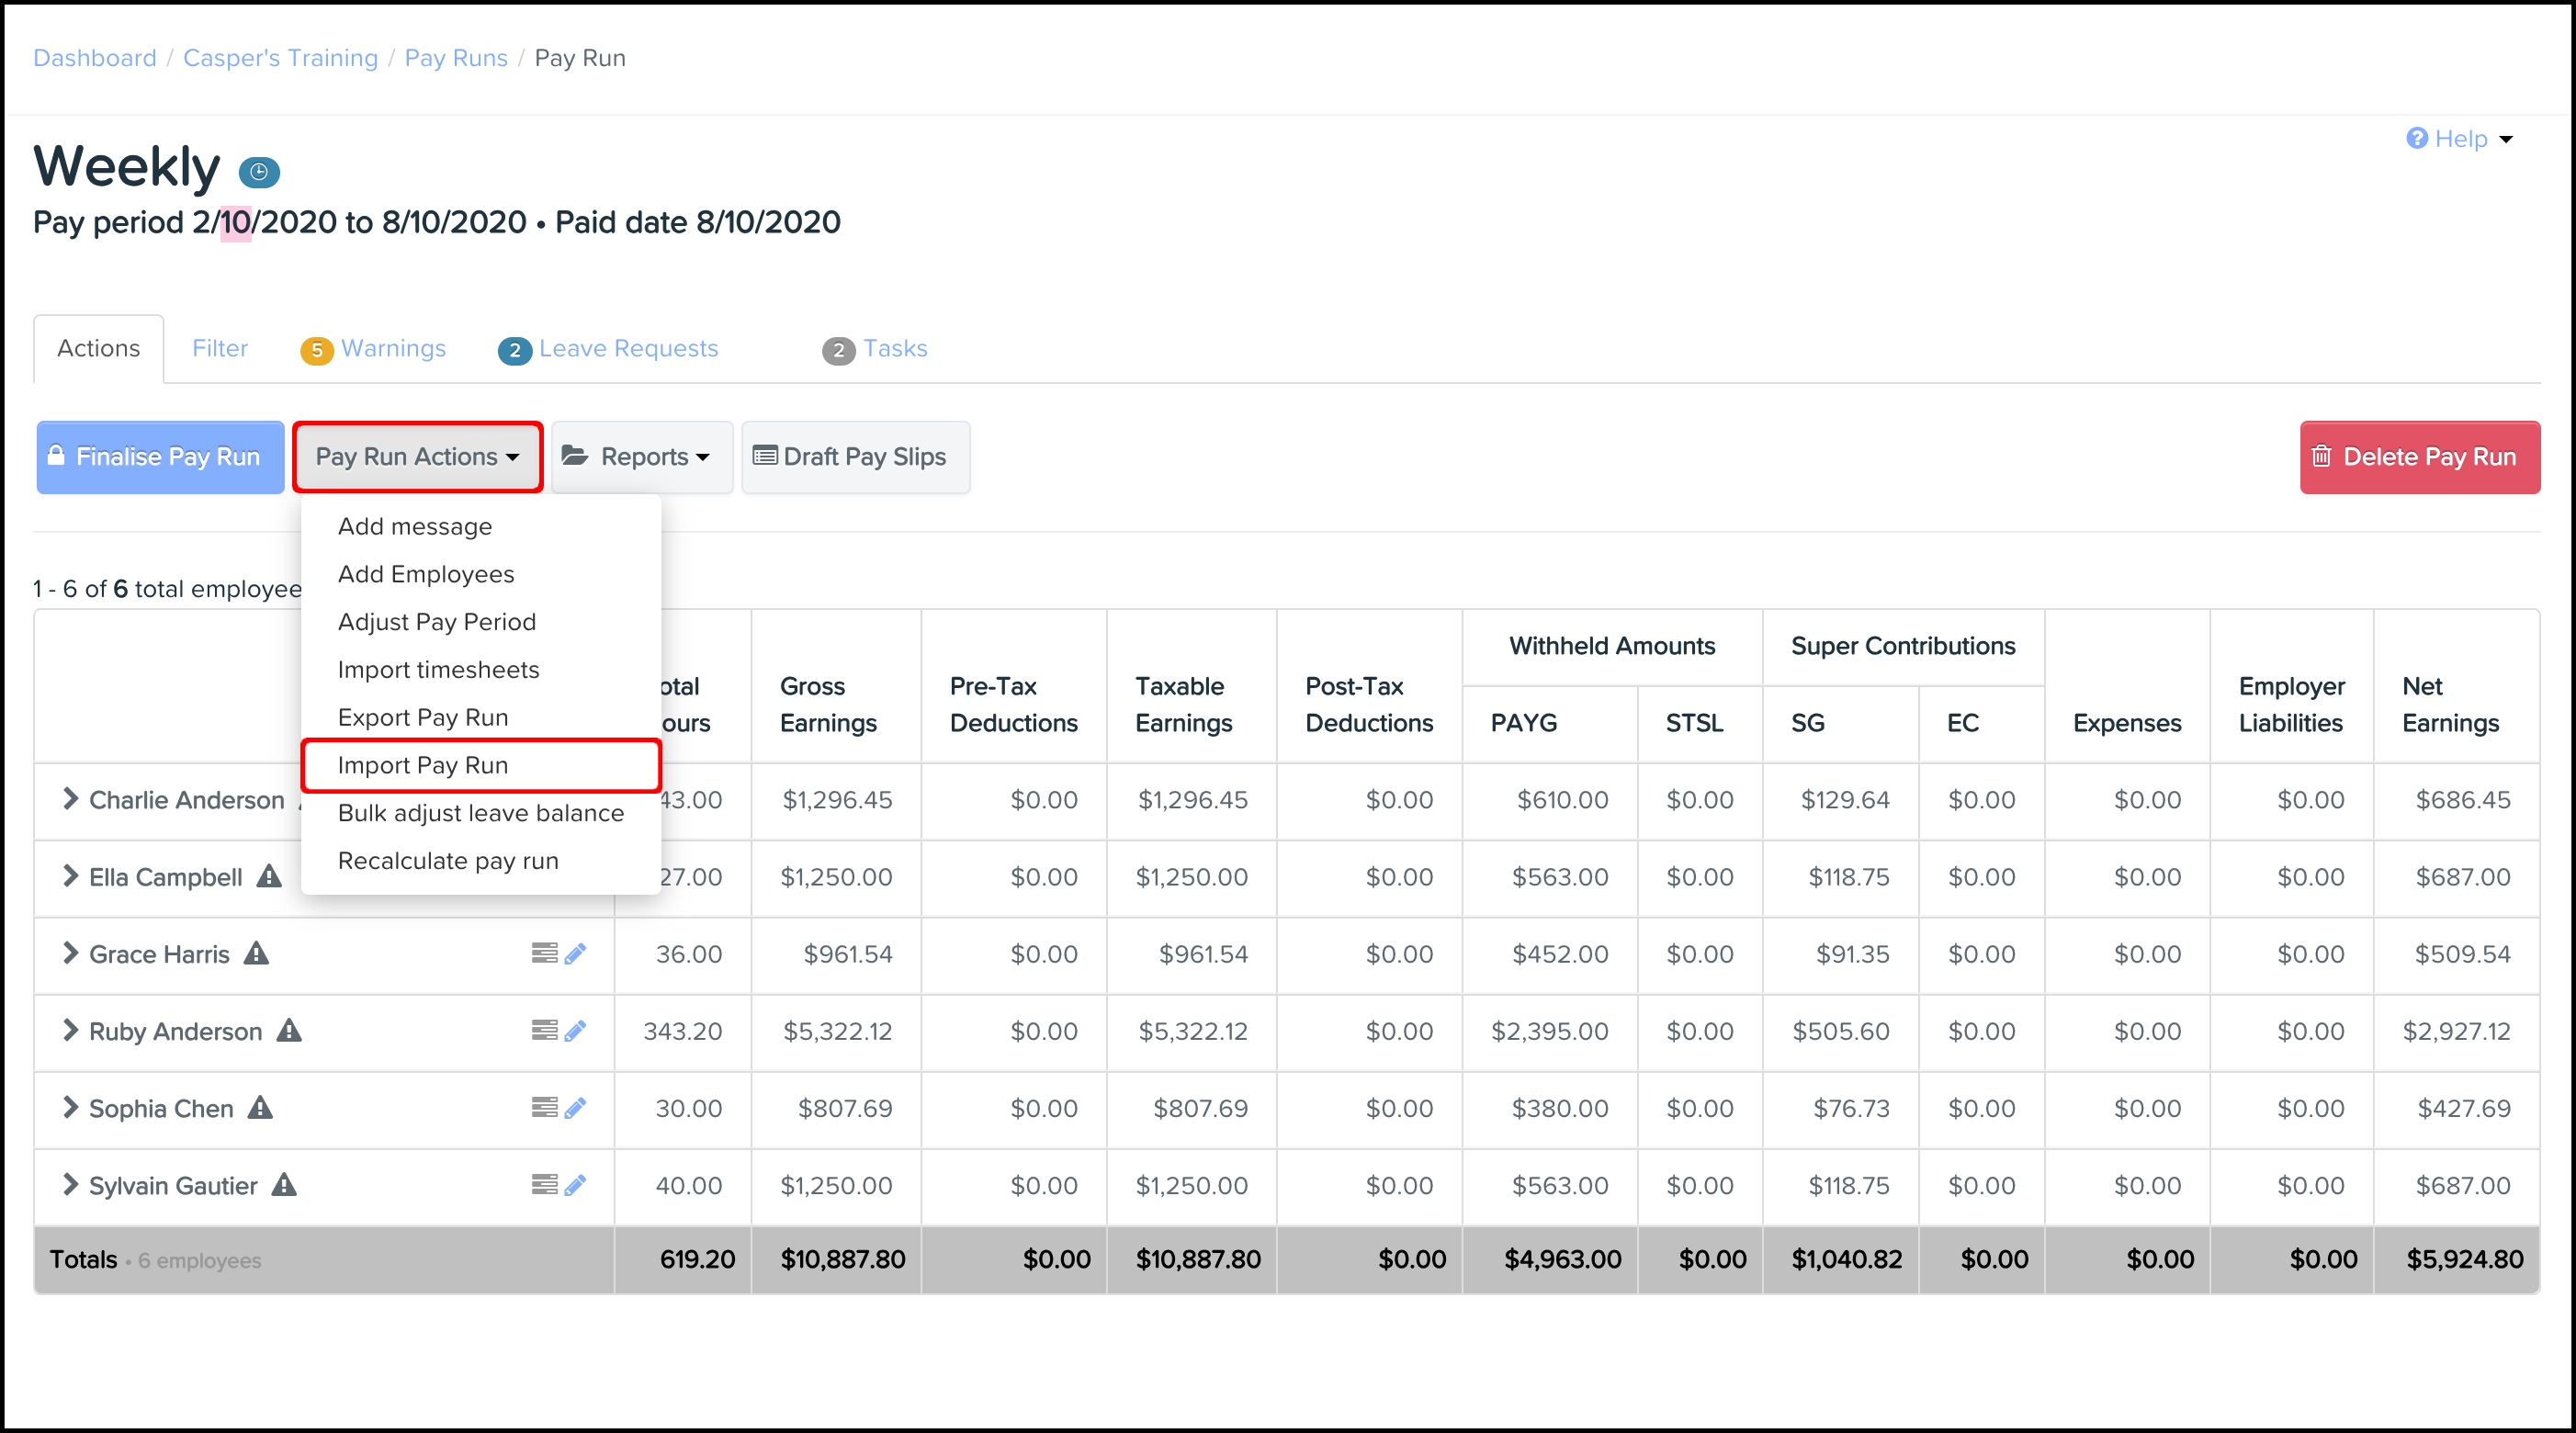Open the Reports dropdown
This screenshot has width=2576, height=1433.
642,457
